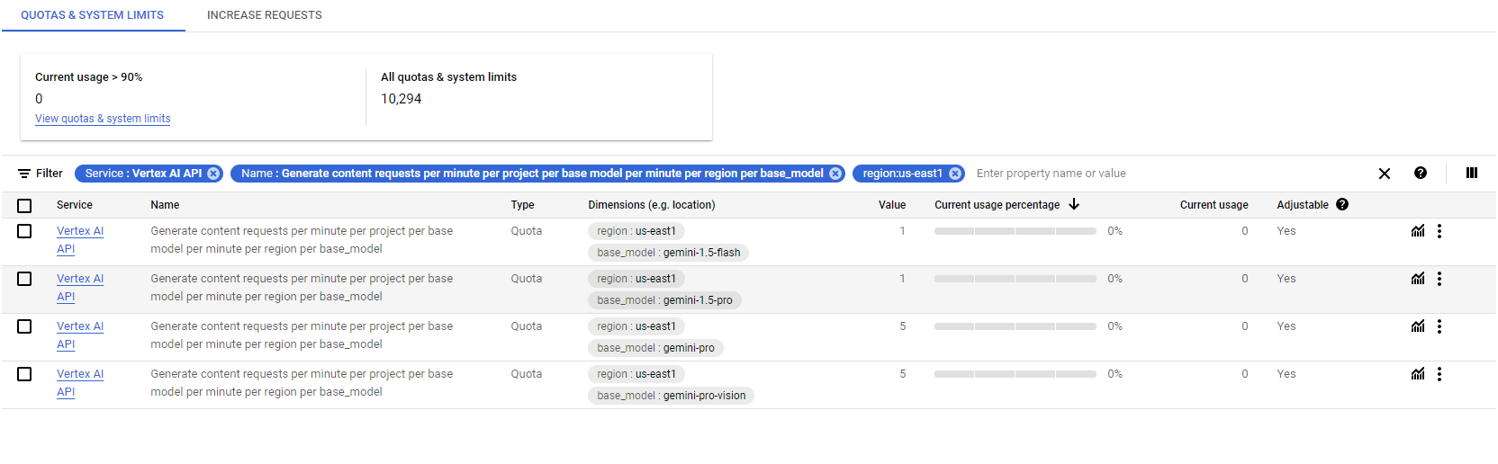Open more options for gemini-1.5-flash row

pyautogui.click(x=1439, y=231)
